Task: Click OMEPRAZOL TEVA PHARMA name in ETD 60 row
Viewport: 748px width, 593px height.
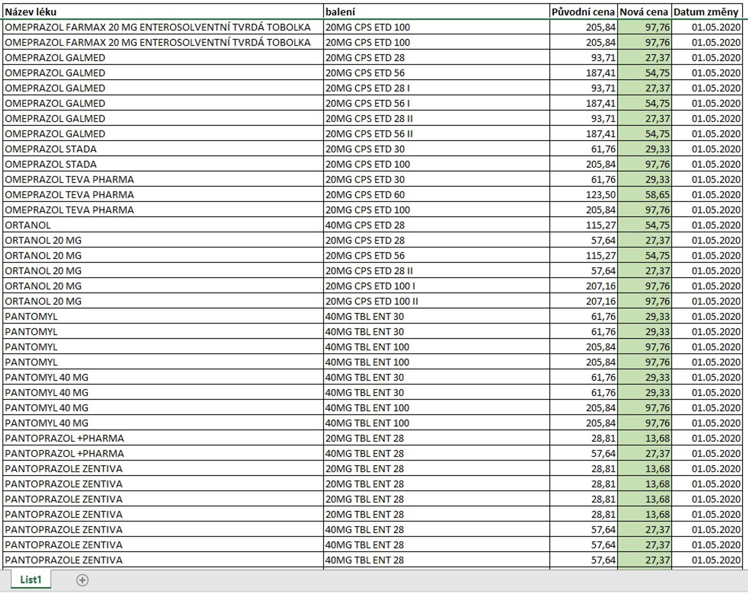Action: coord(163,195)
